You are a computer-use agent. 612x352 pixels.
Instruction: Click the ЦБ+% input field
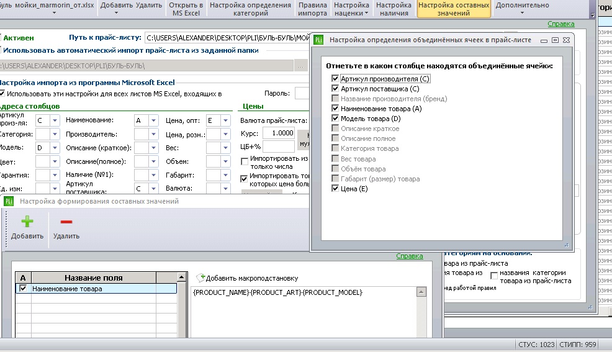(278, 147)
